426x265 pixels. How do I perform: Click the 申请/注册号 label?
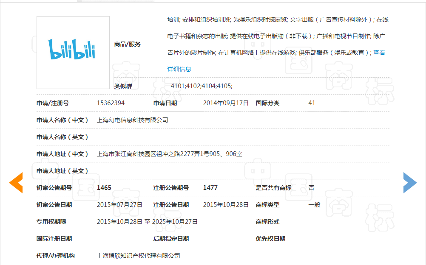[x=53, y=103]
